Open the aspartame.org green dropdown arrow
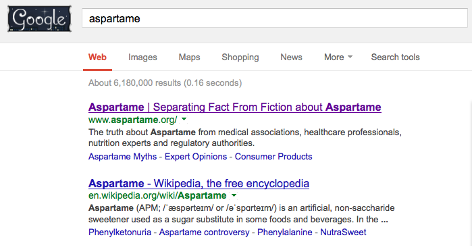This screenshot has width=472, height=246. click(184, 119)
